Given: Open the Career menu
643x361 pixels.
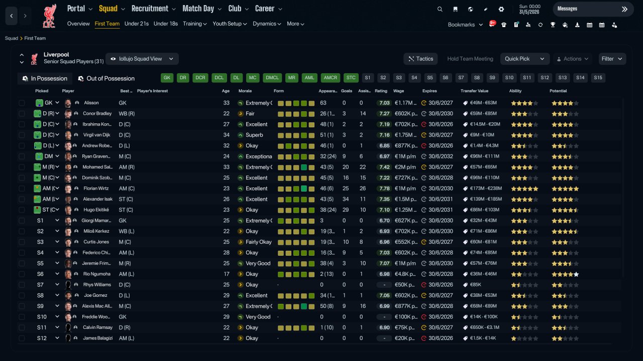Looking at the screenshot, I should (268, 9).
